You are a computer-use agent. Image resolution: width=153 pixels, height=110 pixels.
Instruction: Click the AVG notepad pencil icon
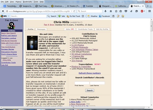pos(118,16)
